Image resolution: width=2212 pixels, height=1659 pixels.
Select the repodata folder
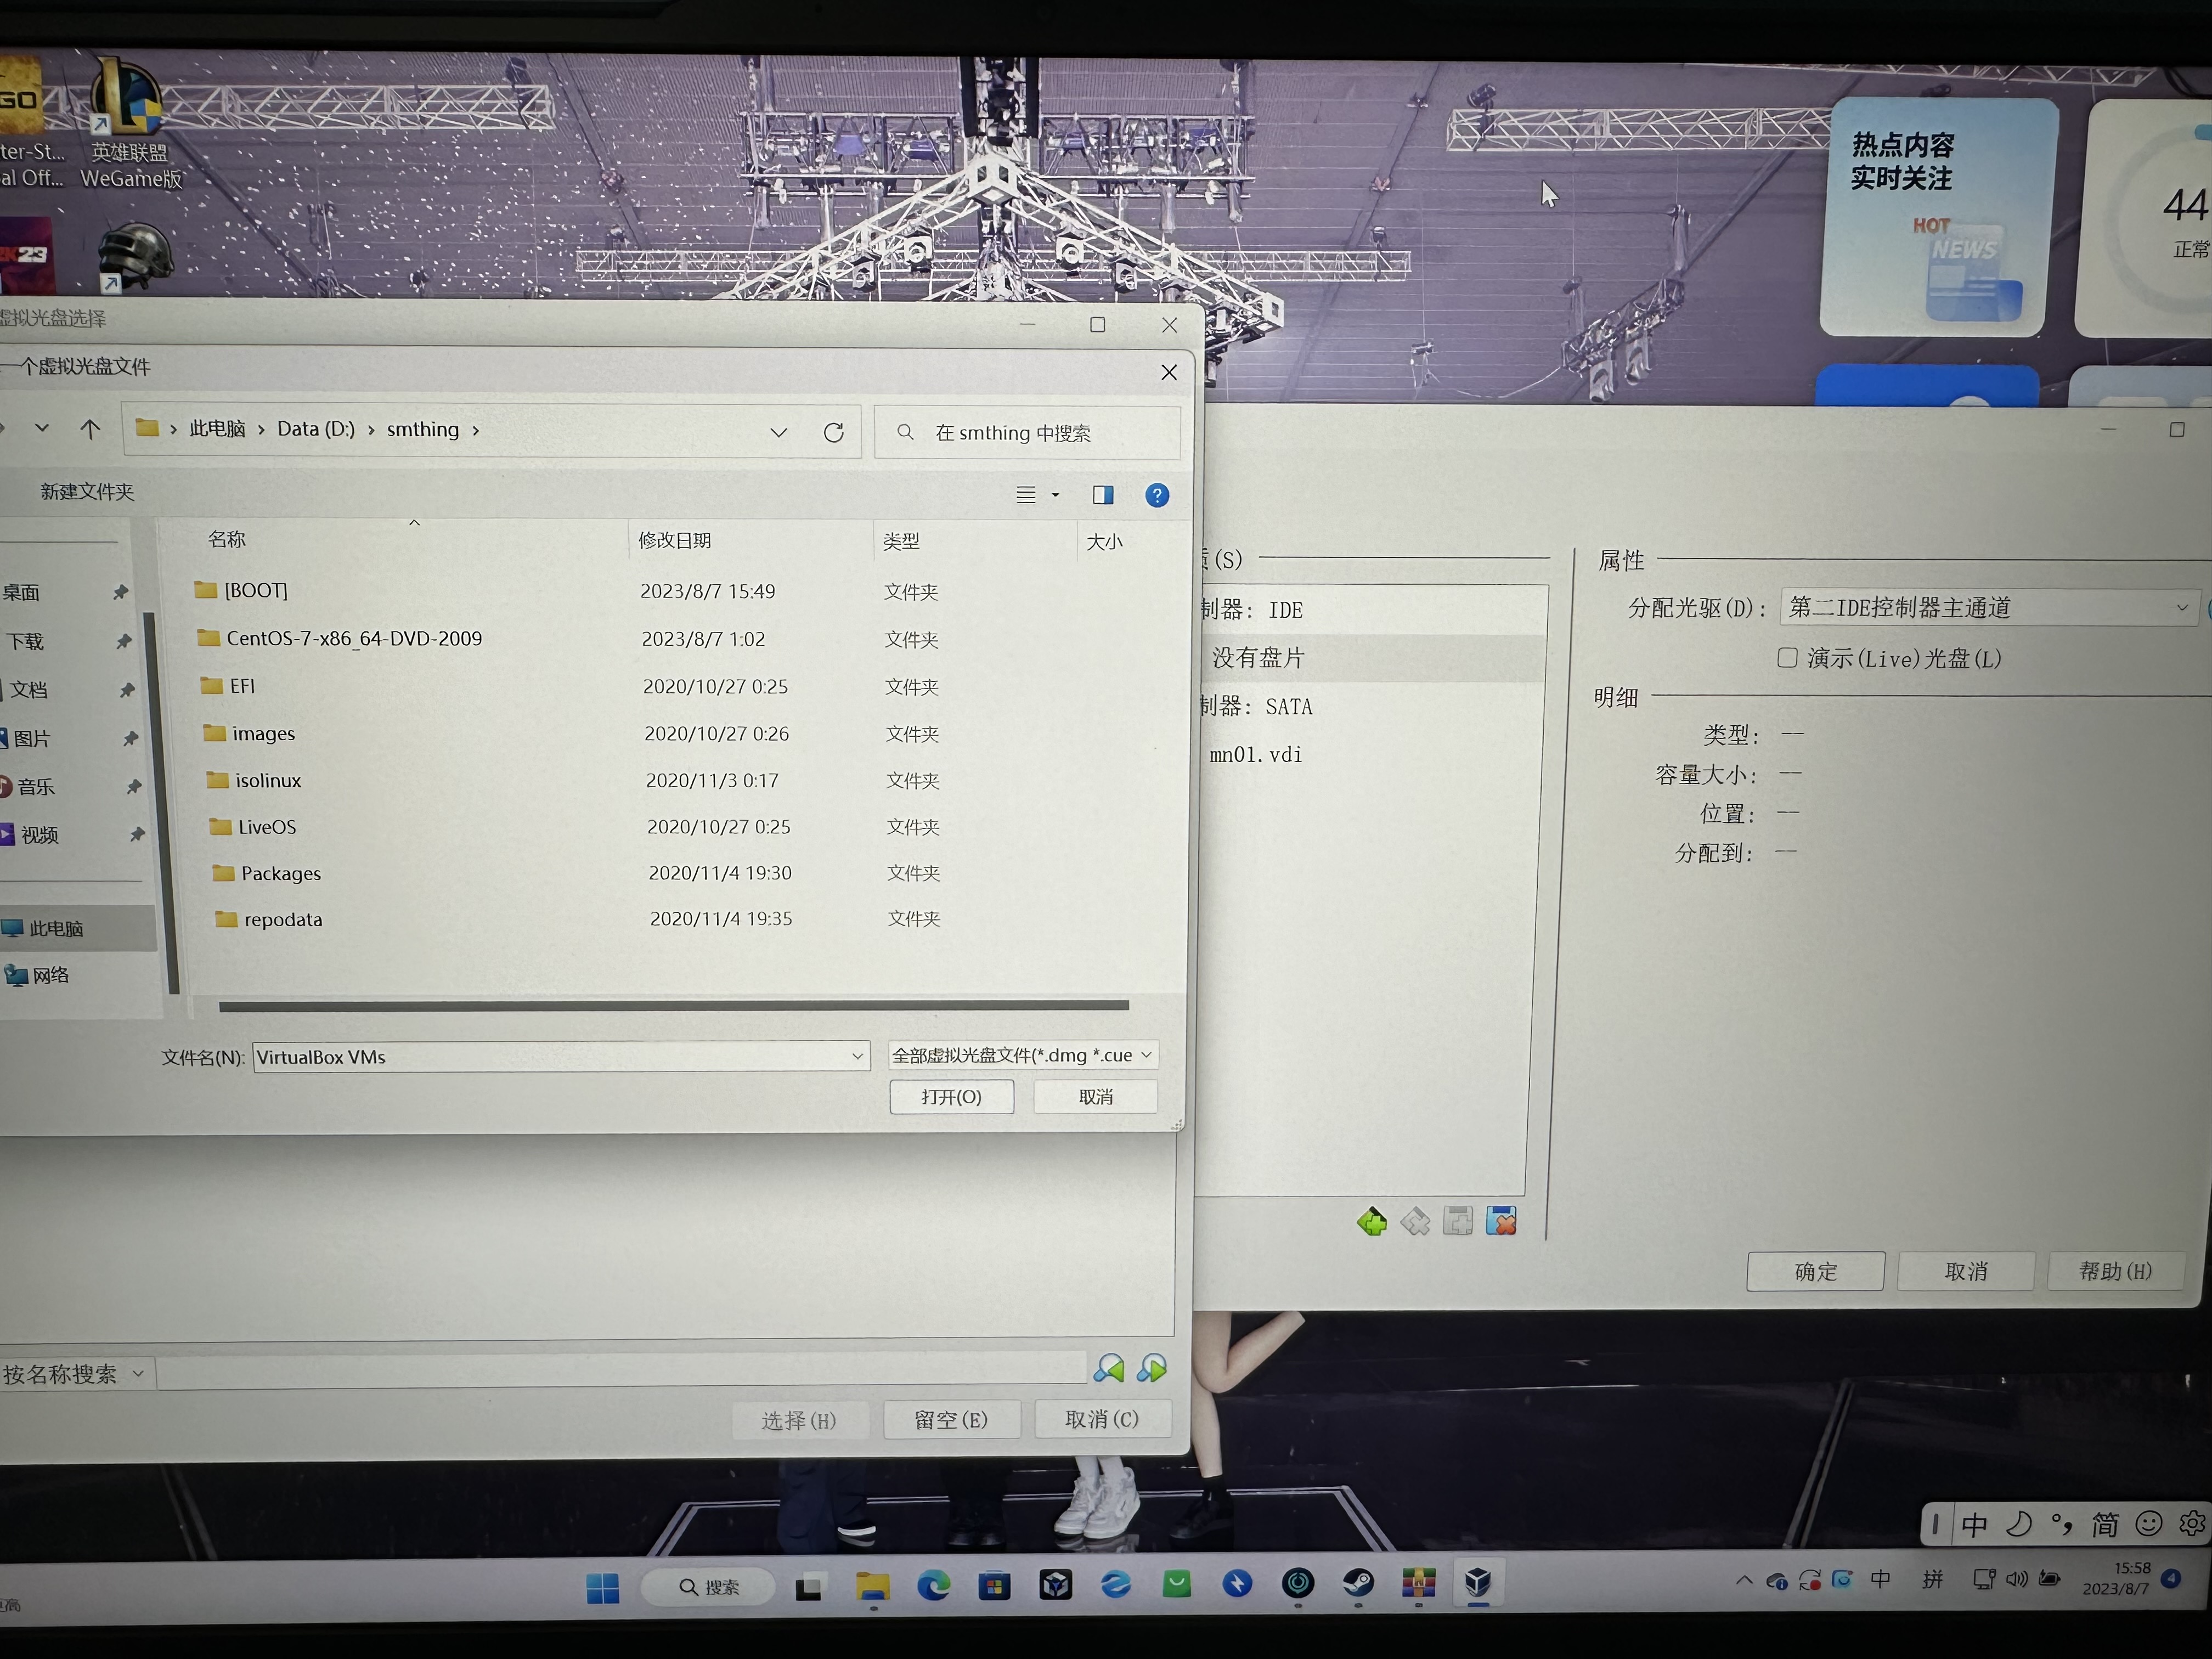click(x=283, y=919)
